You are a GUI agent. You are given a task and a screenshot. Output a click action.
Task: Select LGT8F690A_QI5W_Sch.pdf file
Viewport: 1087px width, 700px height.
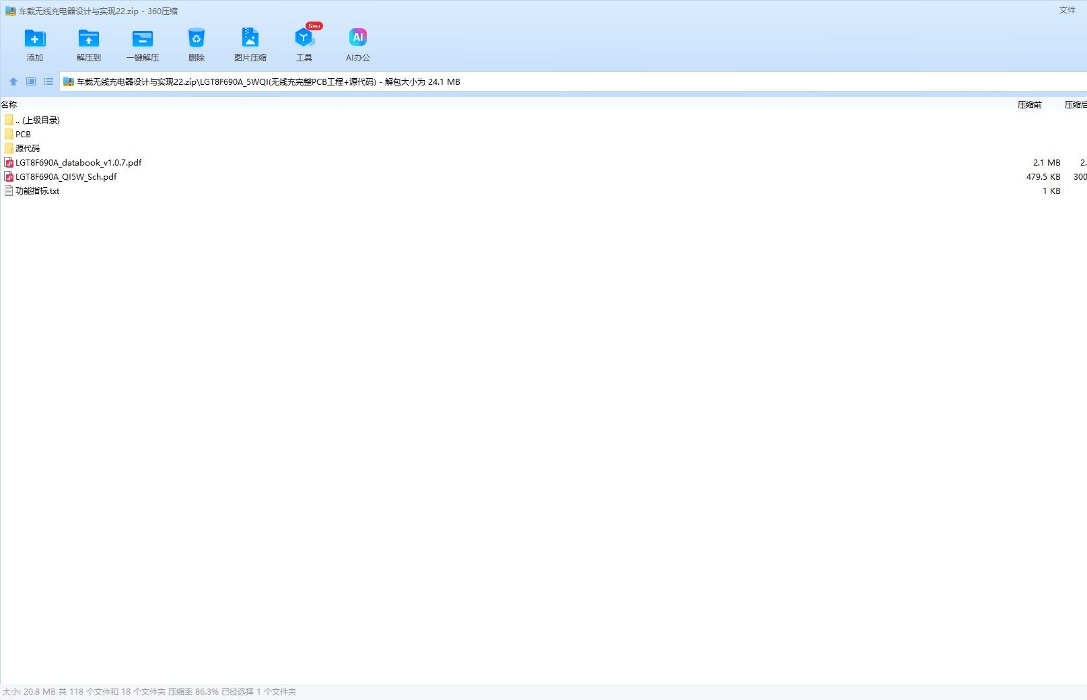click(x=66, y=176)
